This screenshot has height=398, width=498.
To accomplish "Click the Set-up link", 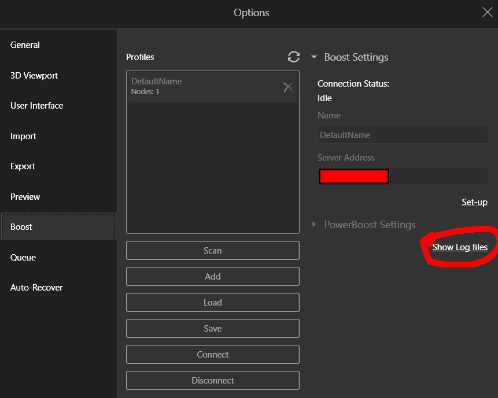I will tap(474, 202).
